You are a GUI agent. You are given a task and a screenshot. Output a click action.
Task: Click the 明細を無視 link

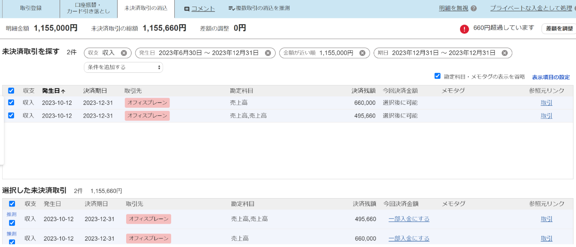[453, 8]
